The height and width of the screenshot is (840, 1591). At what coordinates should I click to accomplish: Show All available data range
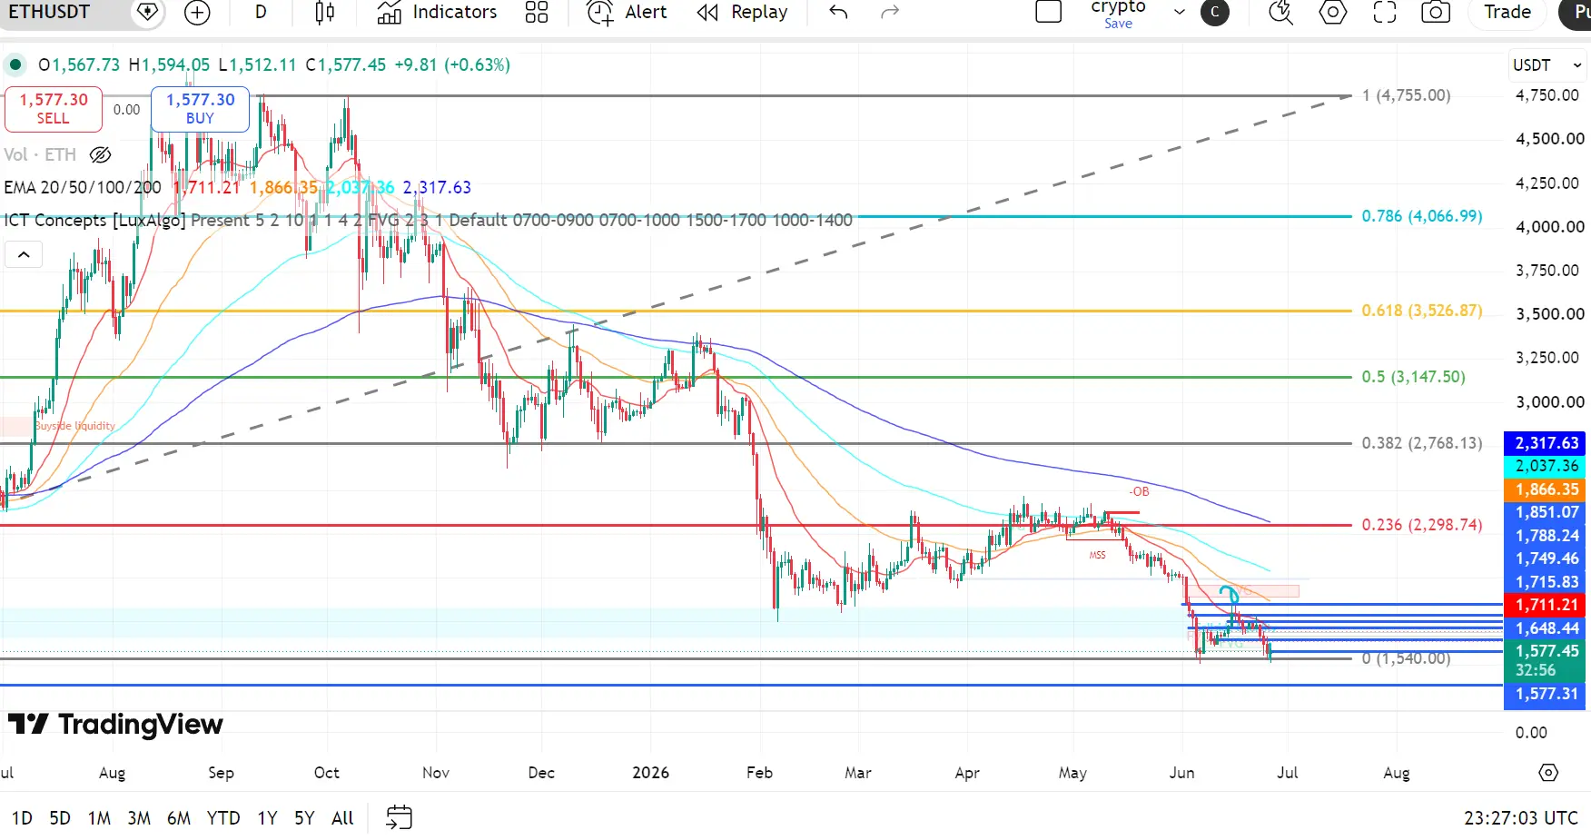(342, 818)
